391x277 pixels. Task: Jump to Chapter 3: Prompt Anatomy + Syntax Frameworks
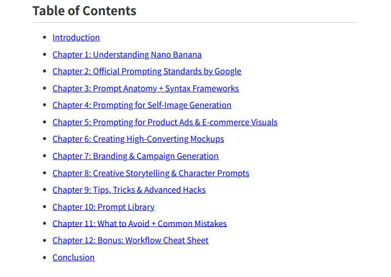tap(146, 88)
